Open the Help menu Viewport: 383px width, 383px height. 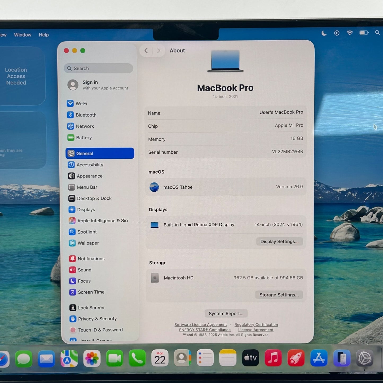(x=44, y=35)
